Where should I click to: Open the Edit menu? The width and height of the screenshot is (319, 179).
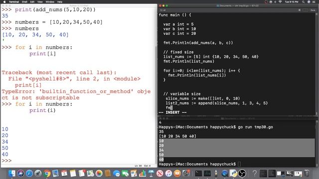tap(32, 2)
